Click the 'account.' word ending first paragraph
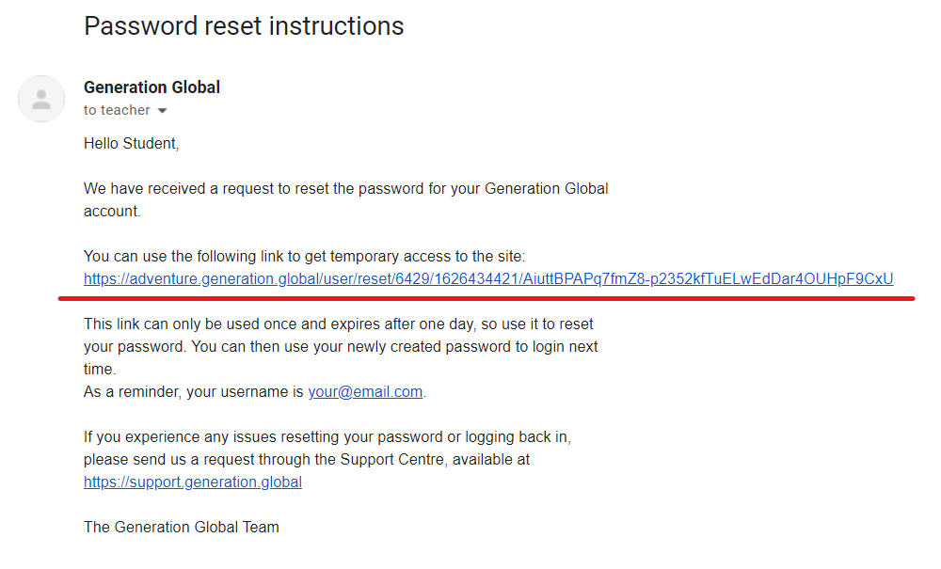Image resolution: width=941 pixels, height=569 pixels. tap(112, 211)
